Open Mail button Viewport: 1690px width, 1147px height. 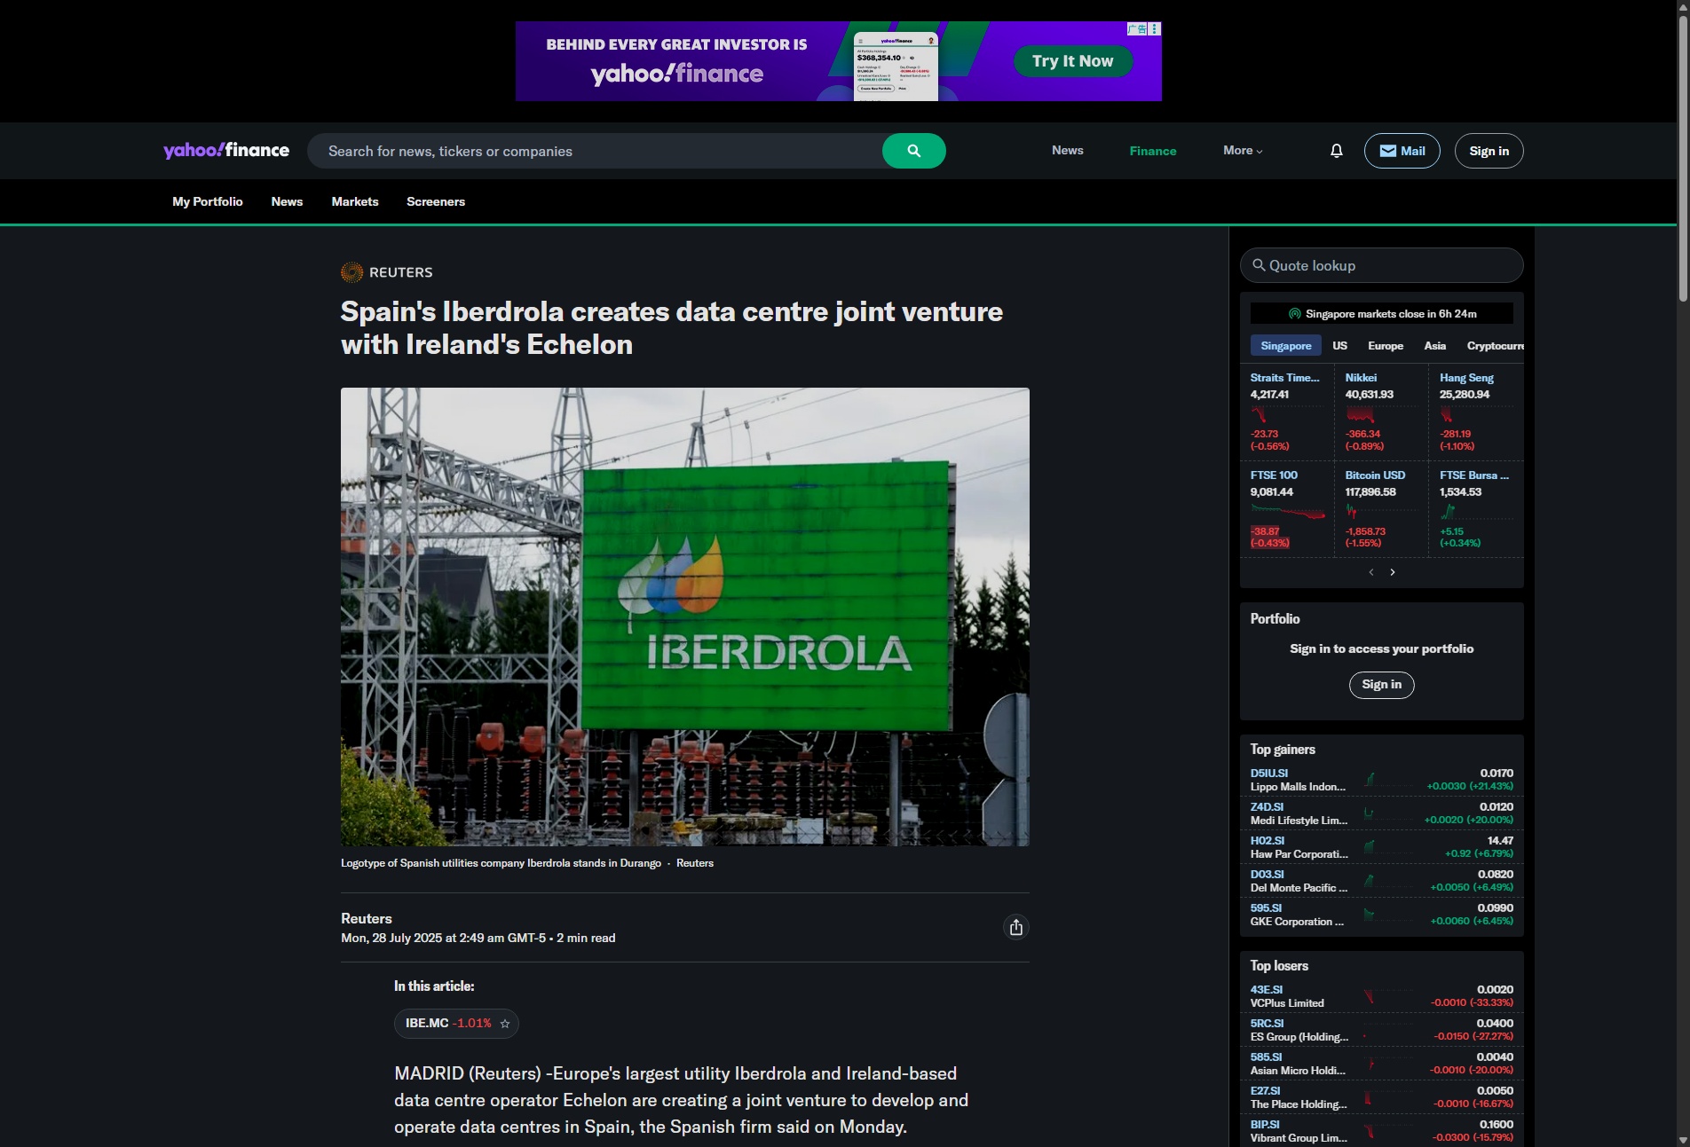click(1402, 151)
